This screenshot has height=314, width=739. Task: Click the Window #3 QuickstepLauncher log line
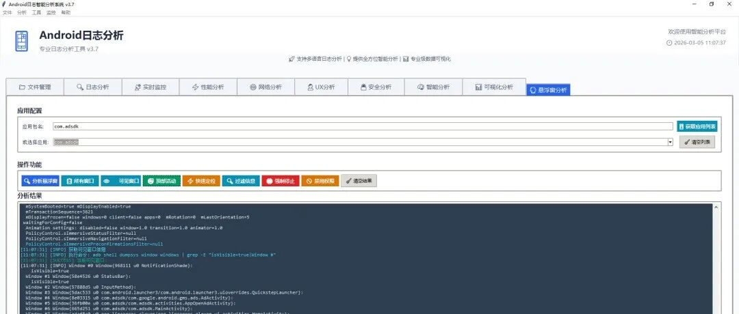164,292
